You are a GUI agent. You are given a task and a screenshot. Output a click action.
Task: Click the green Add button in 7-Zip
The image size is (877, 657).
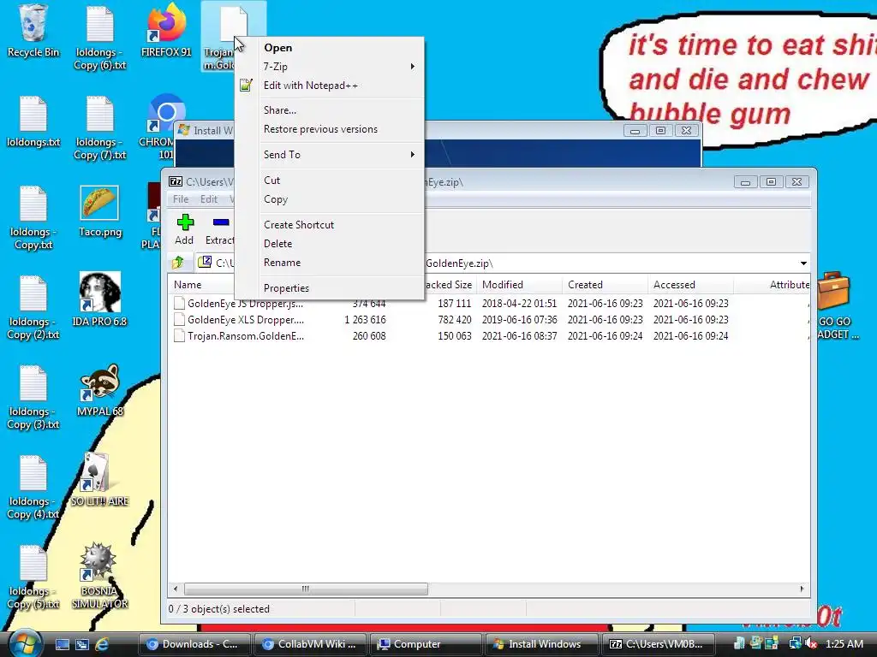[x=185, y=229]
